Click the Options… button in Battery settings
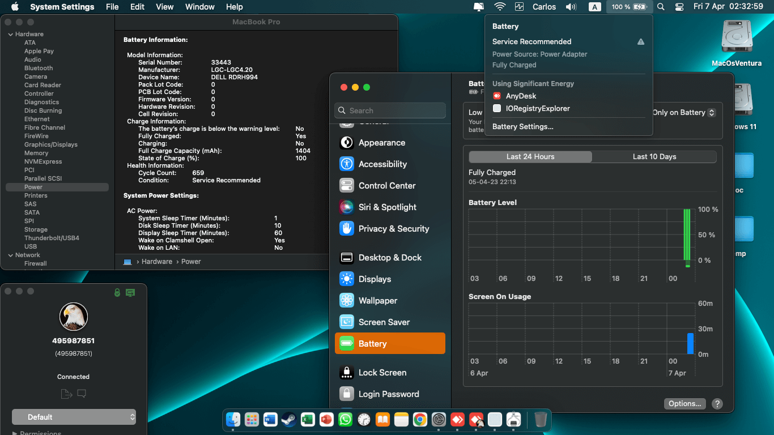The width and height of the screenshot is (774, 435). pyautogui.click(x=685, y=404)
